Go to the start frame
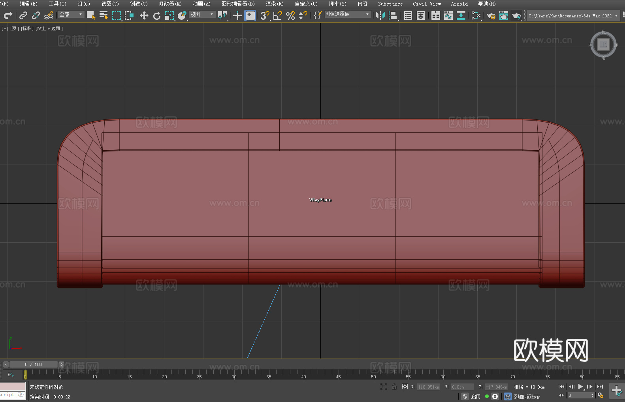 [561, 387]
